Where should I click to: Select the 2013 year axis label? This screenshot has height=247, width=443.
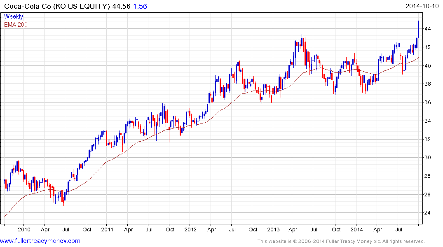[274, 230]
